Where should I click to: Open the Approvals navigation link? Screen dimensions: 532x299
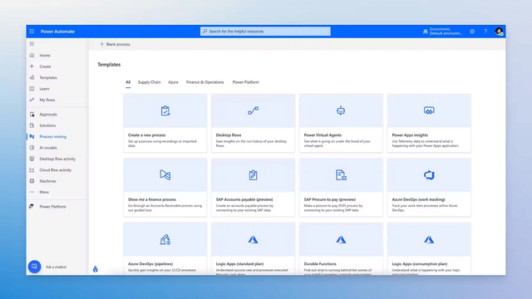48,115
